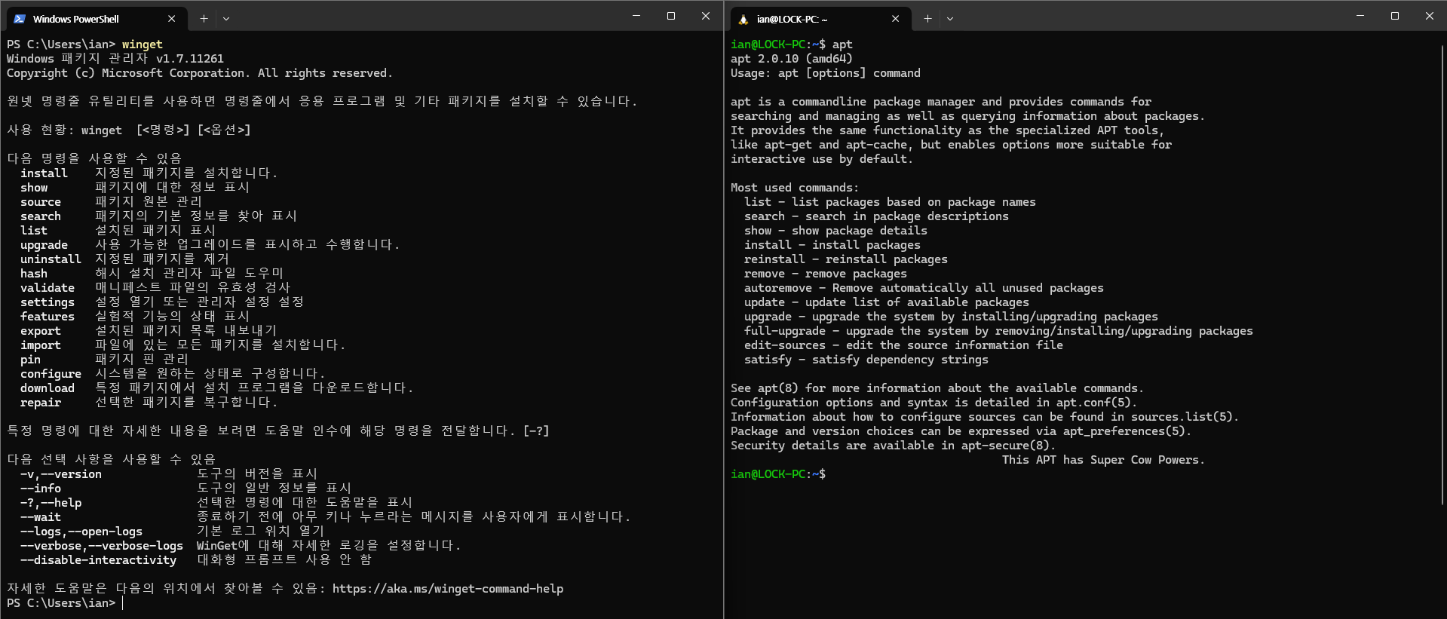
Task: Click the 'Usage: apt [options] command' line
Action: click(826, 73)
